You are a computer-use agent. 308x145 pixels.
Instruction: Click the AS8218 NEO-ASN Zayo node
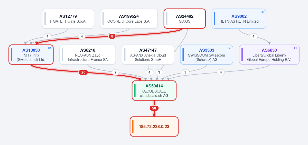(88, 55)
